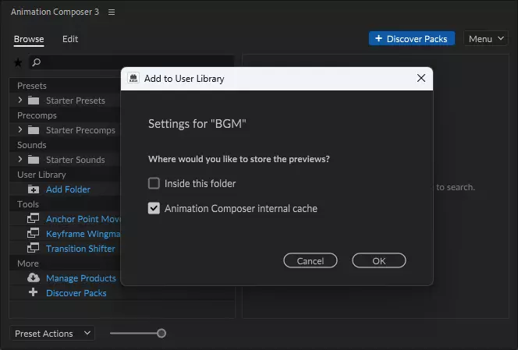Select the Starter Sounds tree row
The height and width of the screenshot is (350, 518).
click(x=66, y=160)
